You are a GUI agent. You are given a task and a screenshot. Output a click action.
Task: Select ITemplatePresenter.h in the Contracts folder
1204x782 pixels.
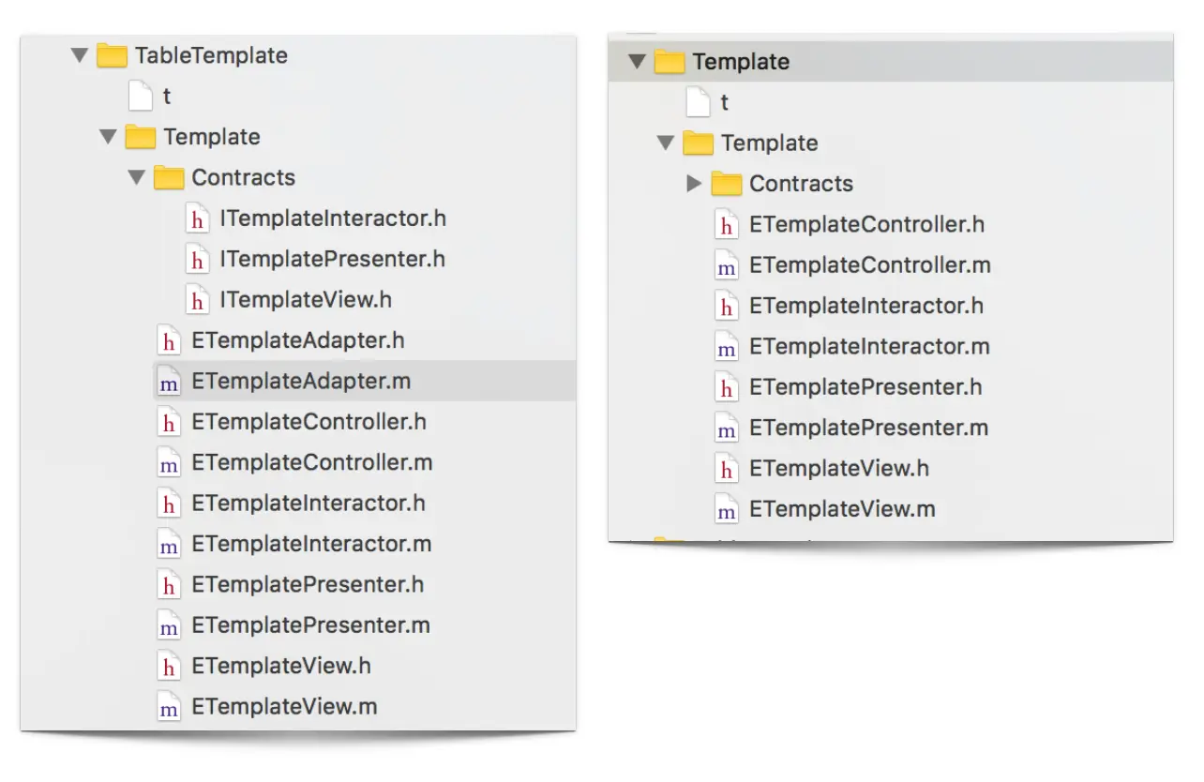coord(332,260)
